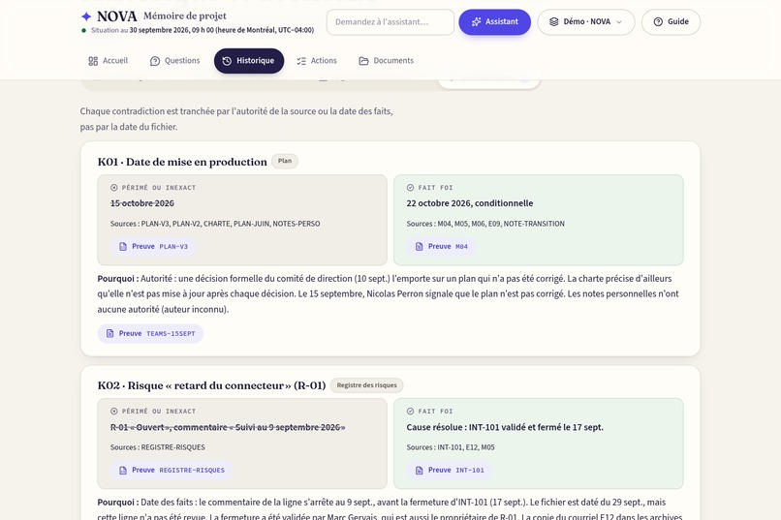Viewport: 781px width, 520px height.
Task: Select the Historique tab
Action: click(x=249, y=61)
